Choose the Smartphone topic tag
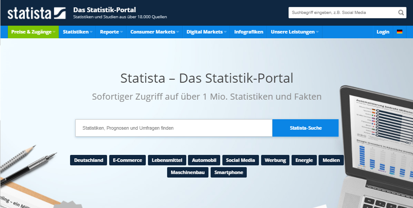 [x=228, y=172]
